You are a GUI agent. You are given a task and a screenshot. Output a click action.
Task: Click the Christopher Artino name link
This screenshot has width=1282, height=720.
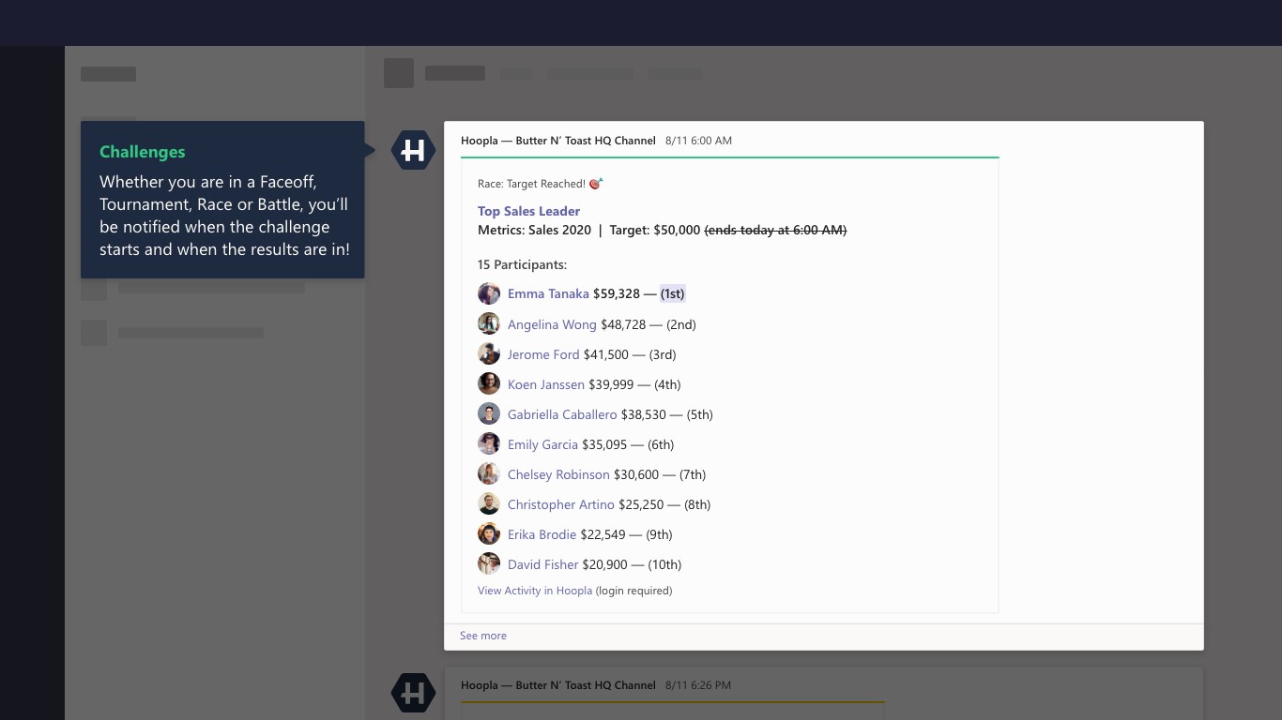(561, 504)
